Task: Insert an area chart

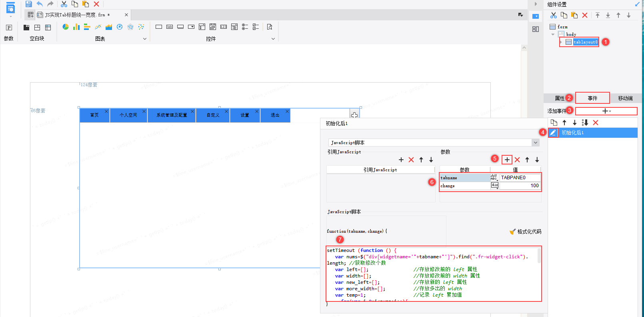Action: [109, 27]
